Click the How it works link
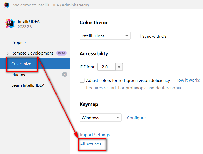 coord(187,80)
